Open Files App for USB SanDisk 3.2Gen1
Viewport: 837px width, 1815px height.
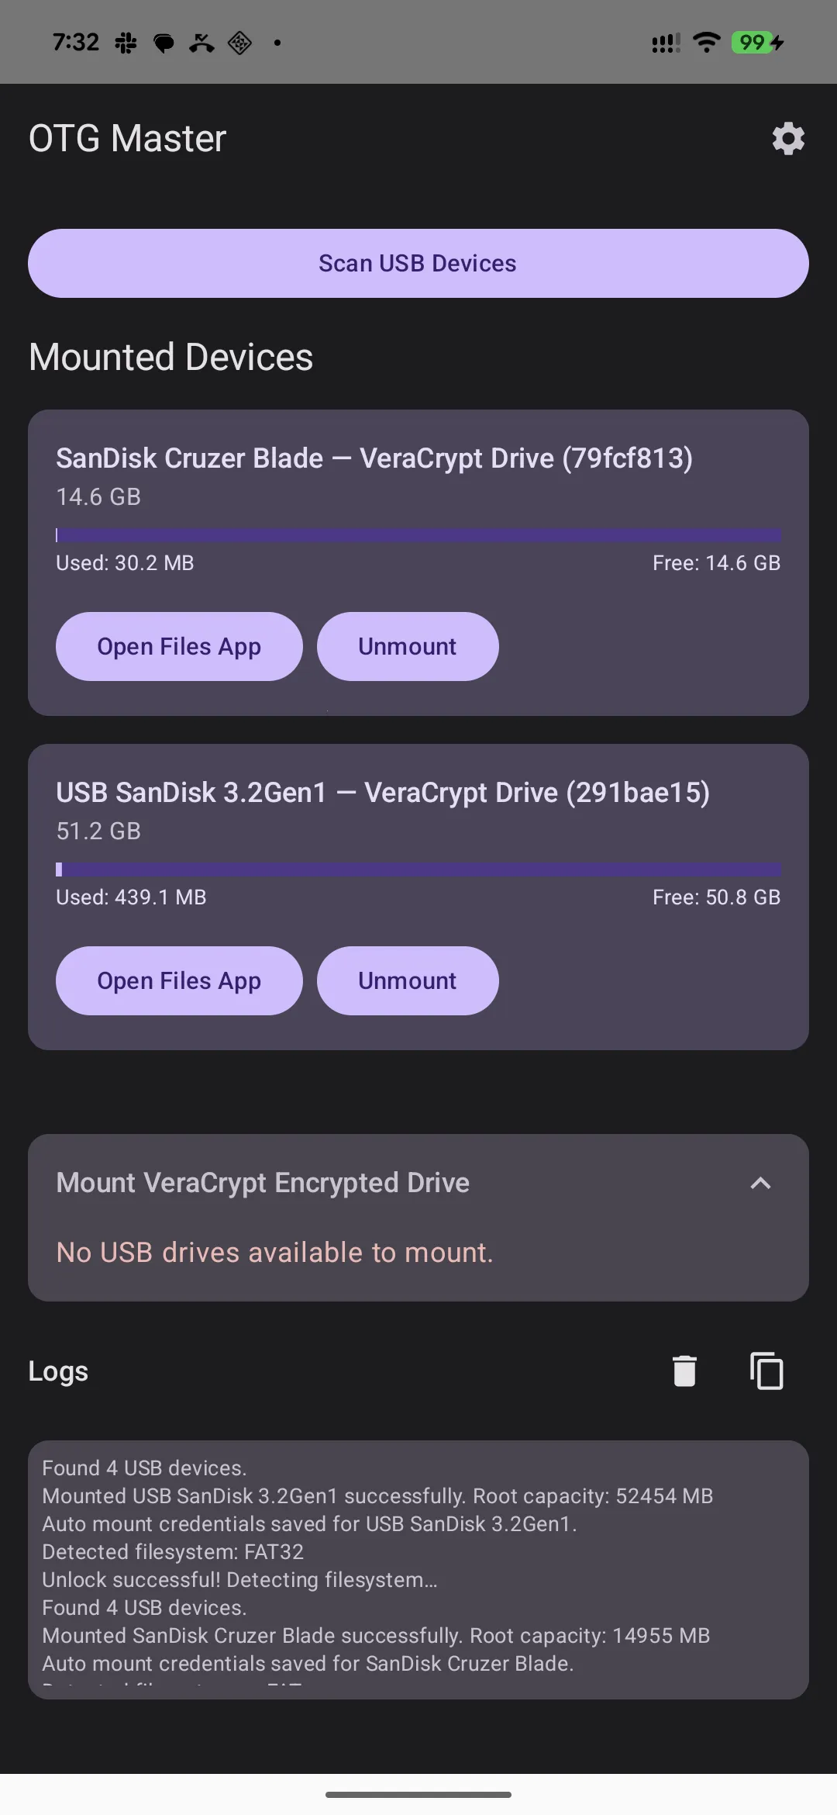pyautogui.click(x=179, y=980)
